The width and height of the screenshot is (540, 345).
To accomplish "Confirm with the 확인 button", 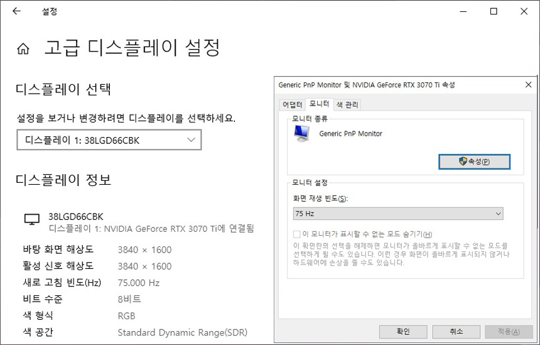I will 403,331.
